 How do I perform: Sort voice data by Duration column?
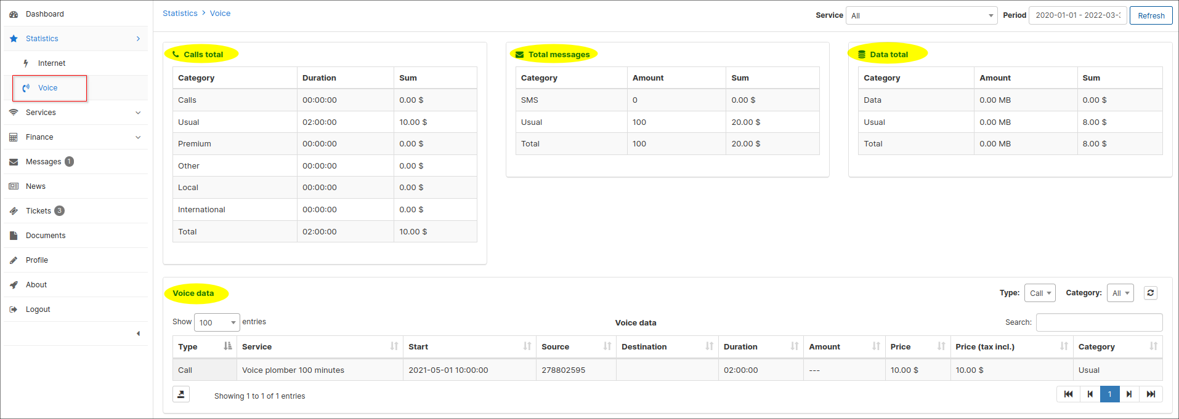tap(760, 346)
